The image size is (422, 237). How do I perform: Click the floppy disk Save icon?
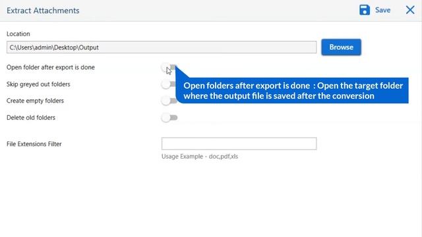[365, 10]
